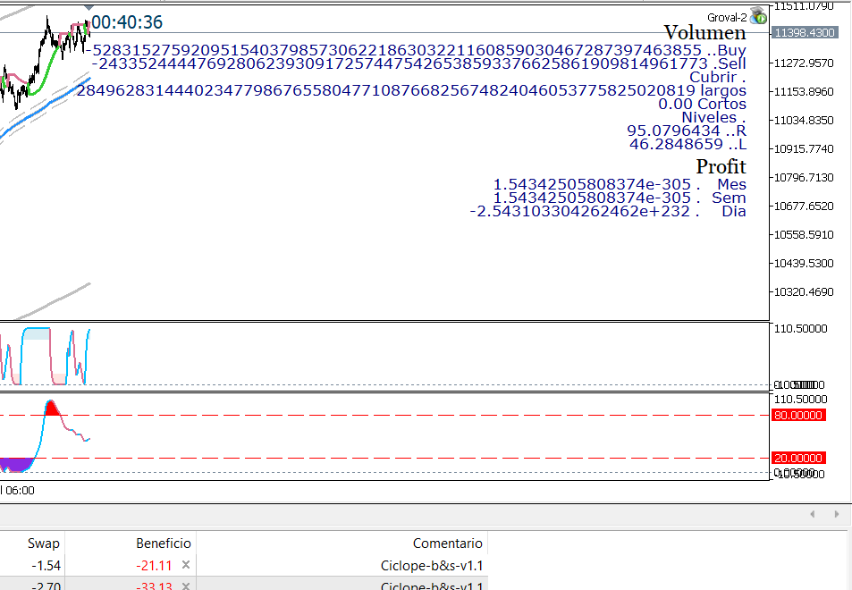Click the 0.00 Cortos label
This screenshot has height=590, width=852.
pos(702,104)
